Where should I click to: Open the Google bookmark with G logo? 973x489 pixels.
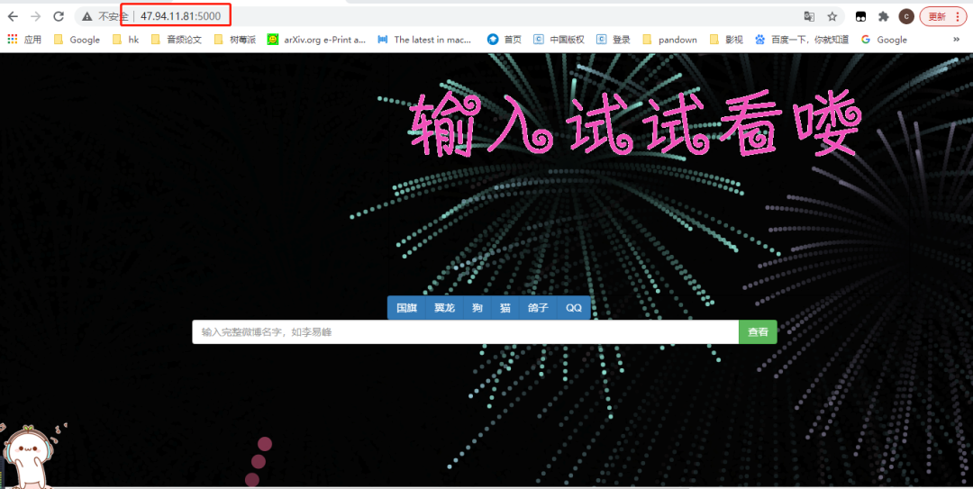pyautogui.click(x=885, y=40)
